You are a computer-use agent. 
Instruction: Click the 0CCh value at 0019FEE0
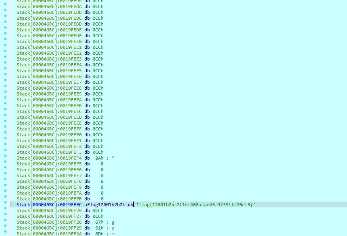(x=98, y=41)
